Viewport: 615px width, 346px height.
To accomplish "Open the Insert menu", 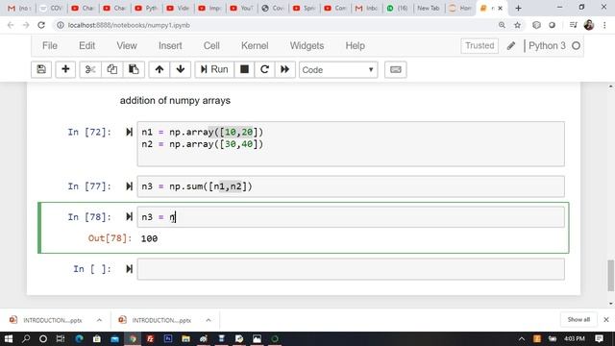I will coord(170,46).
